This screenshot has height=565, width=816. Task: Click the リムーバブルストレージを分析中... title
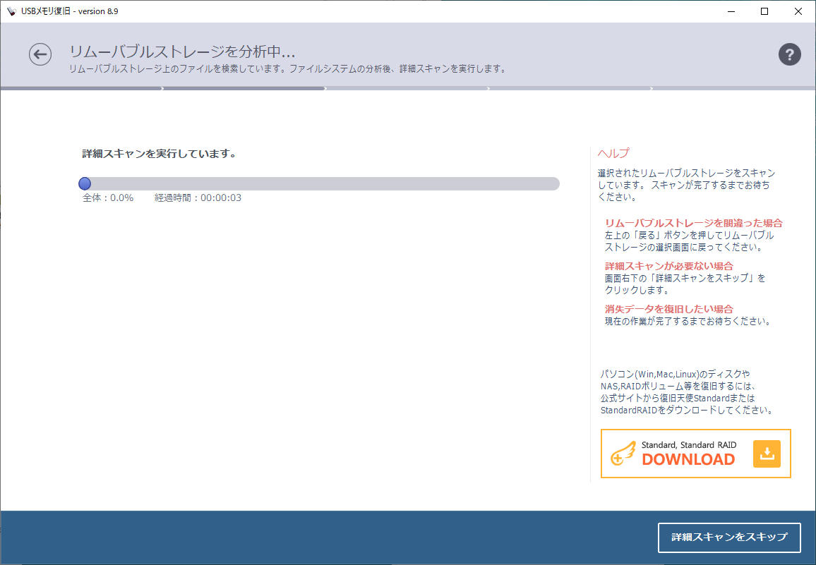pos(182,51)
